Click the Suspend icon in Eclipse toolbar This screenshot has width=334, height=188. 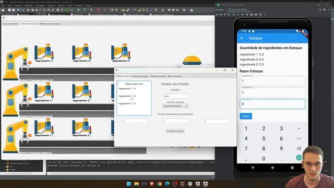tap(32, 10)
